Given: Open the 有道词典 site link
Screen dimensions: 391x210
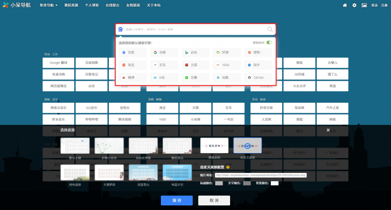Looking at the screenshot, I should [59, 74].
